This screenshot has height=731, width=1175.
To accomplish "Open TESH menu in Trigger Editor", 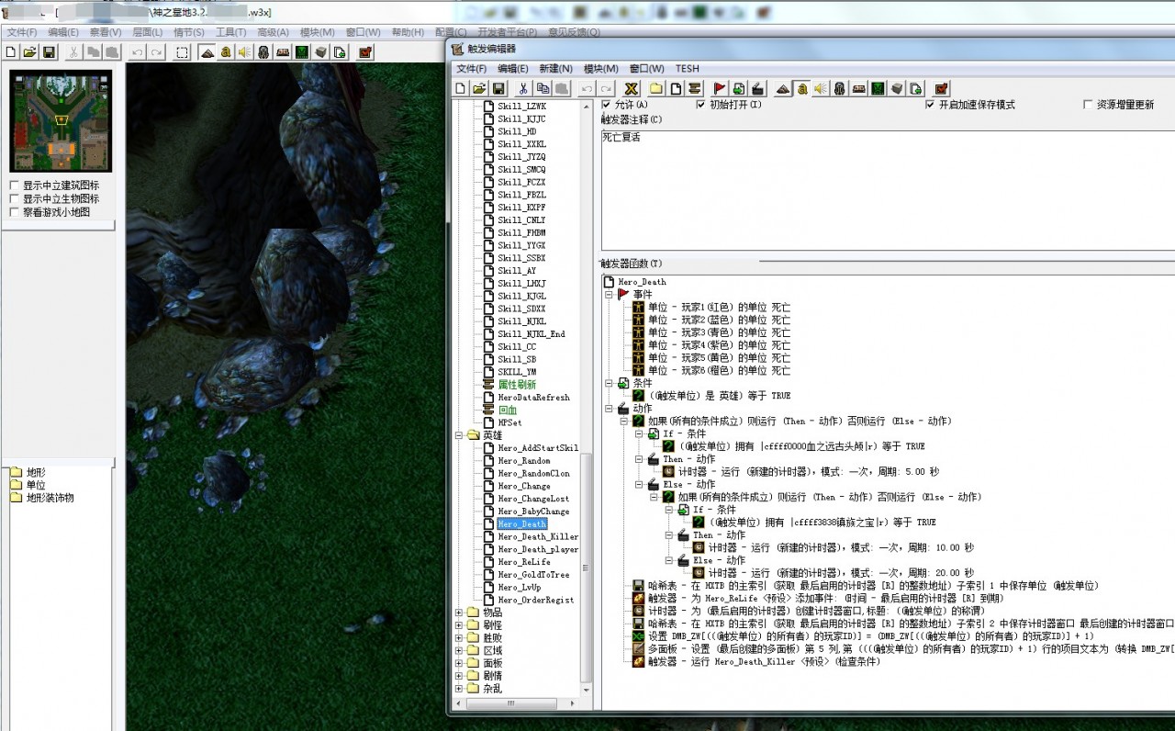I will [687, 69].
